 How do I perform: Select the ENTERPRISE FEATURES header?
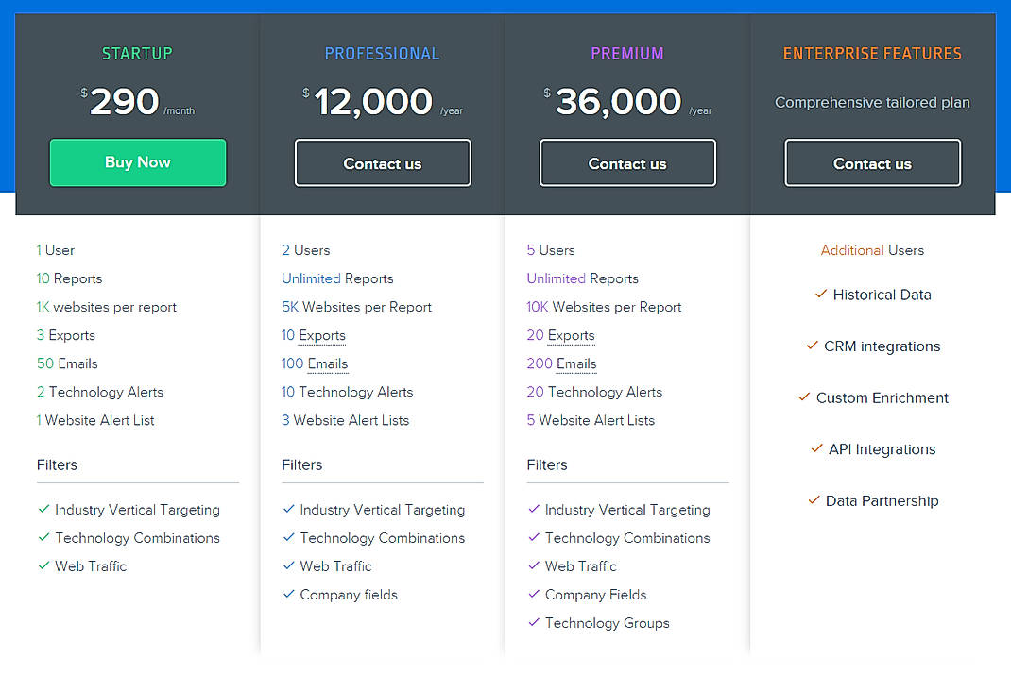tap(872, 54)
